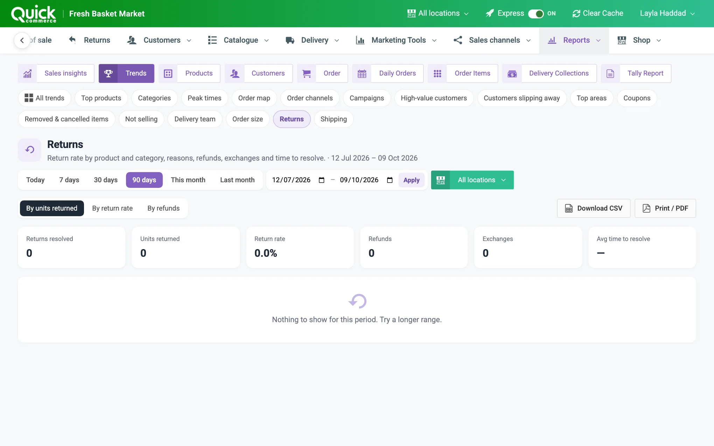Click Download CSV button
This screenshot has width=714, height=446.
[594, 208]
